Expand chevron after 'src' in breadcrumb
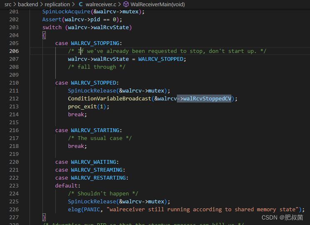The height and width of the screenshot is (225, 310). (15, 4)
